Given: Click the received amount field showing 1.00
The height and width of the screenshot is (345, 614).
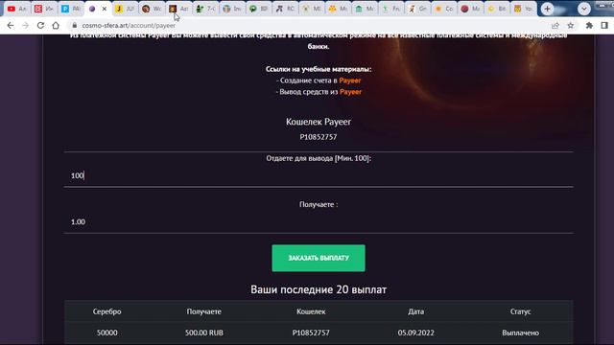Looking at the screenshot, I should point(319,221).
